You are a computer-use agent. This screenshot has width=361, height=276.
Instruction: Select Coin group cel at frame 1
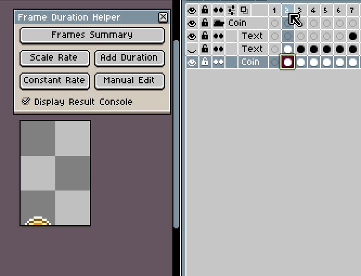274,23
